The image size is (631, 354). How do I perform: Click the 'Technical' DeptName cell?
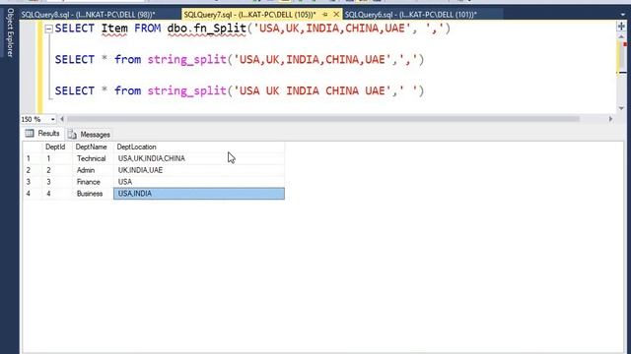pos(93,158)
